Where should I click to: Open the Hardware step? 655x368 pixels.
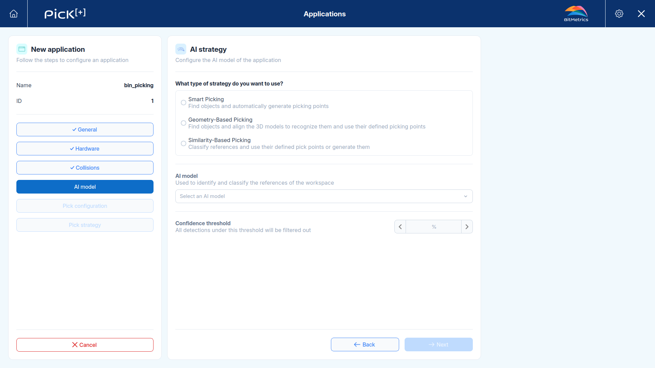(x=85, y=149)
